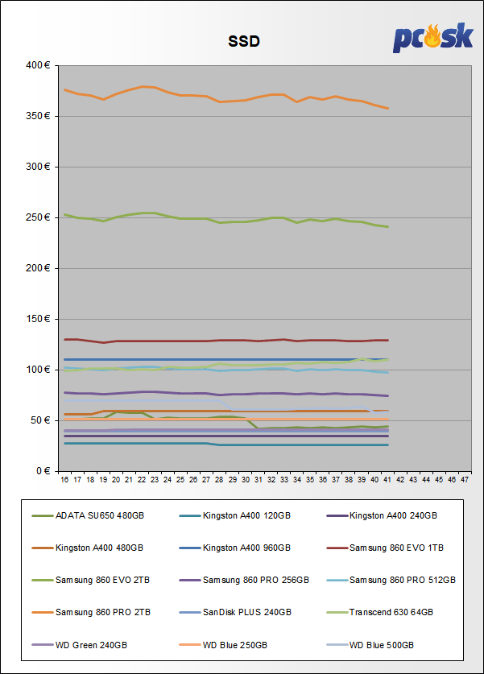Select Kingston A400 240GB legend entry
The width and height of the screenshot is (484, 674).
382,515
